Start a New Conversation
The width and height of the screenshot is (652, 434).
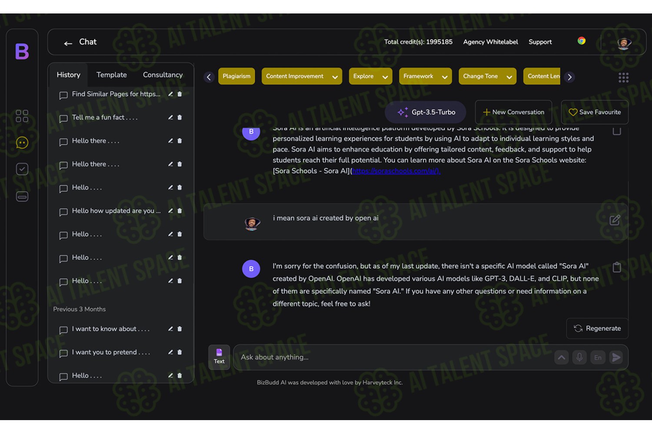click(513, 112)
